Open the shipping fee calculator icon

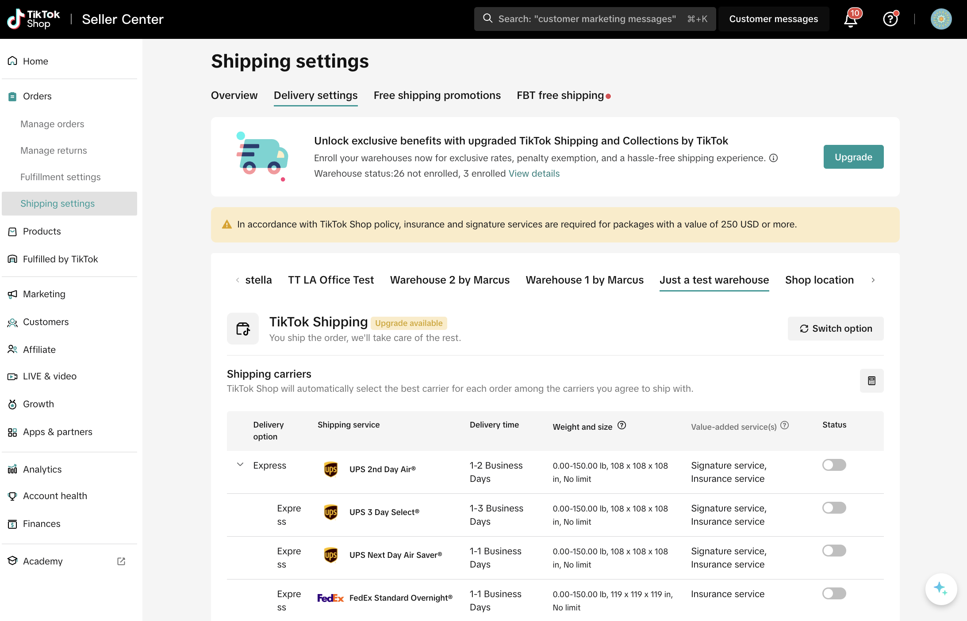point(871,381)
